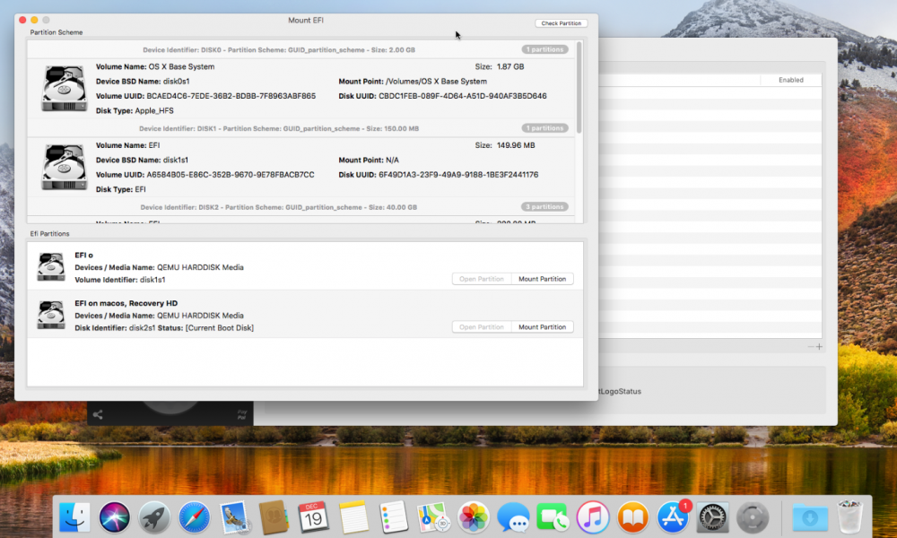897x538 pixels.
Task: Open Safari from the dock
Action: tap(194, 517)
